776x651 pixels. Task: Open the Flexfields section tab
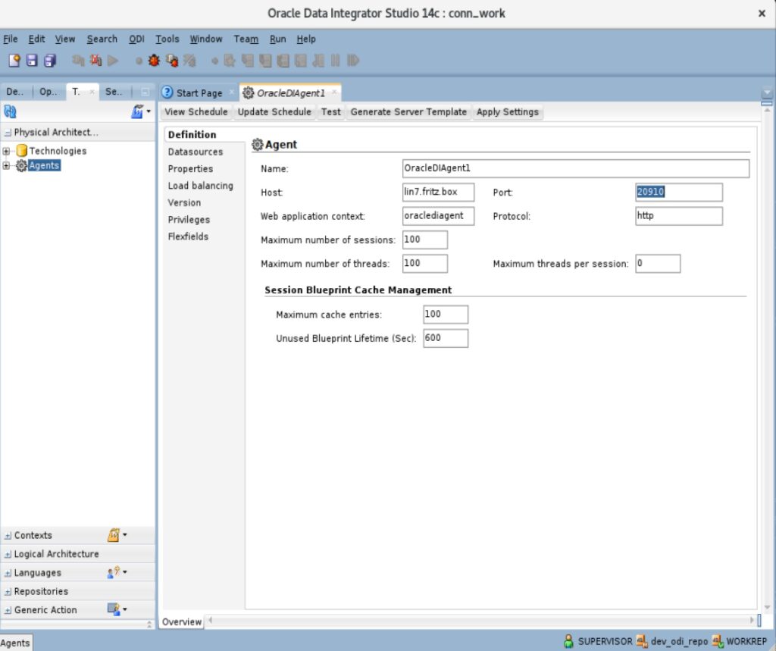pyautogui.click(x=188, y=236)
